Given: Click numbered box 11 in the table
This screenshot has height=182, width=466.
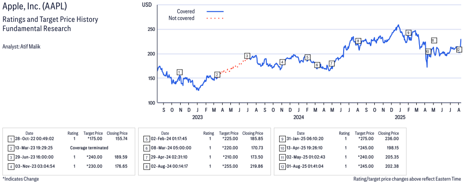Looking at the screenshot, I should (x=282, y=157).
